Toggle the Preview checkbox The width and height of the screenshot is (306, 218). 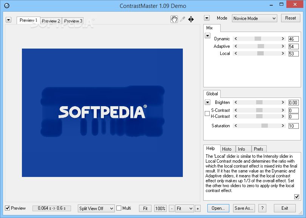click(8, 208)
